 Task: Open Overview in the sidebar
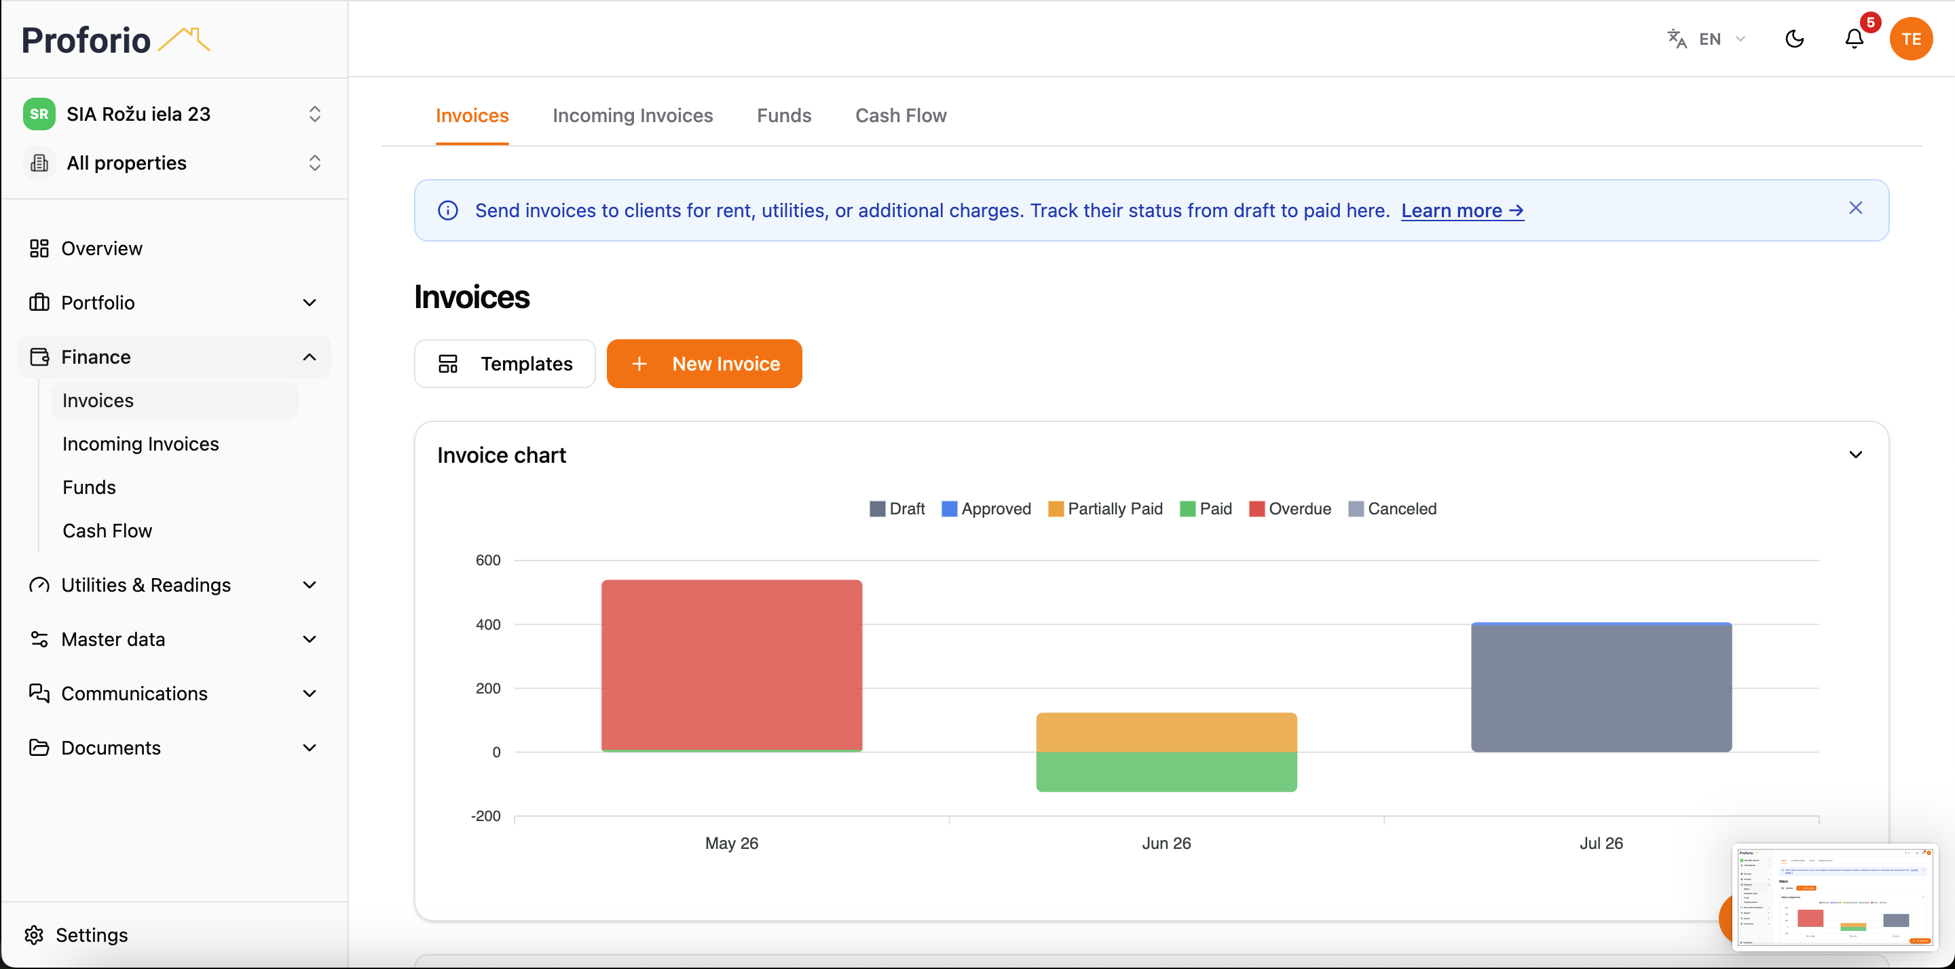pyautogui.click(x=174, y=248)
